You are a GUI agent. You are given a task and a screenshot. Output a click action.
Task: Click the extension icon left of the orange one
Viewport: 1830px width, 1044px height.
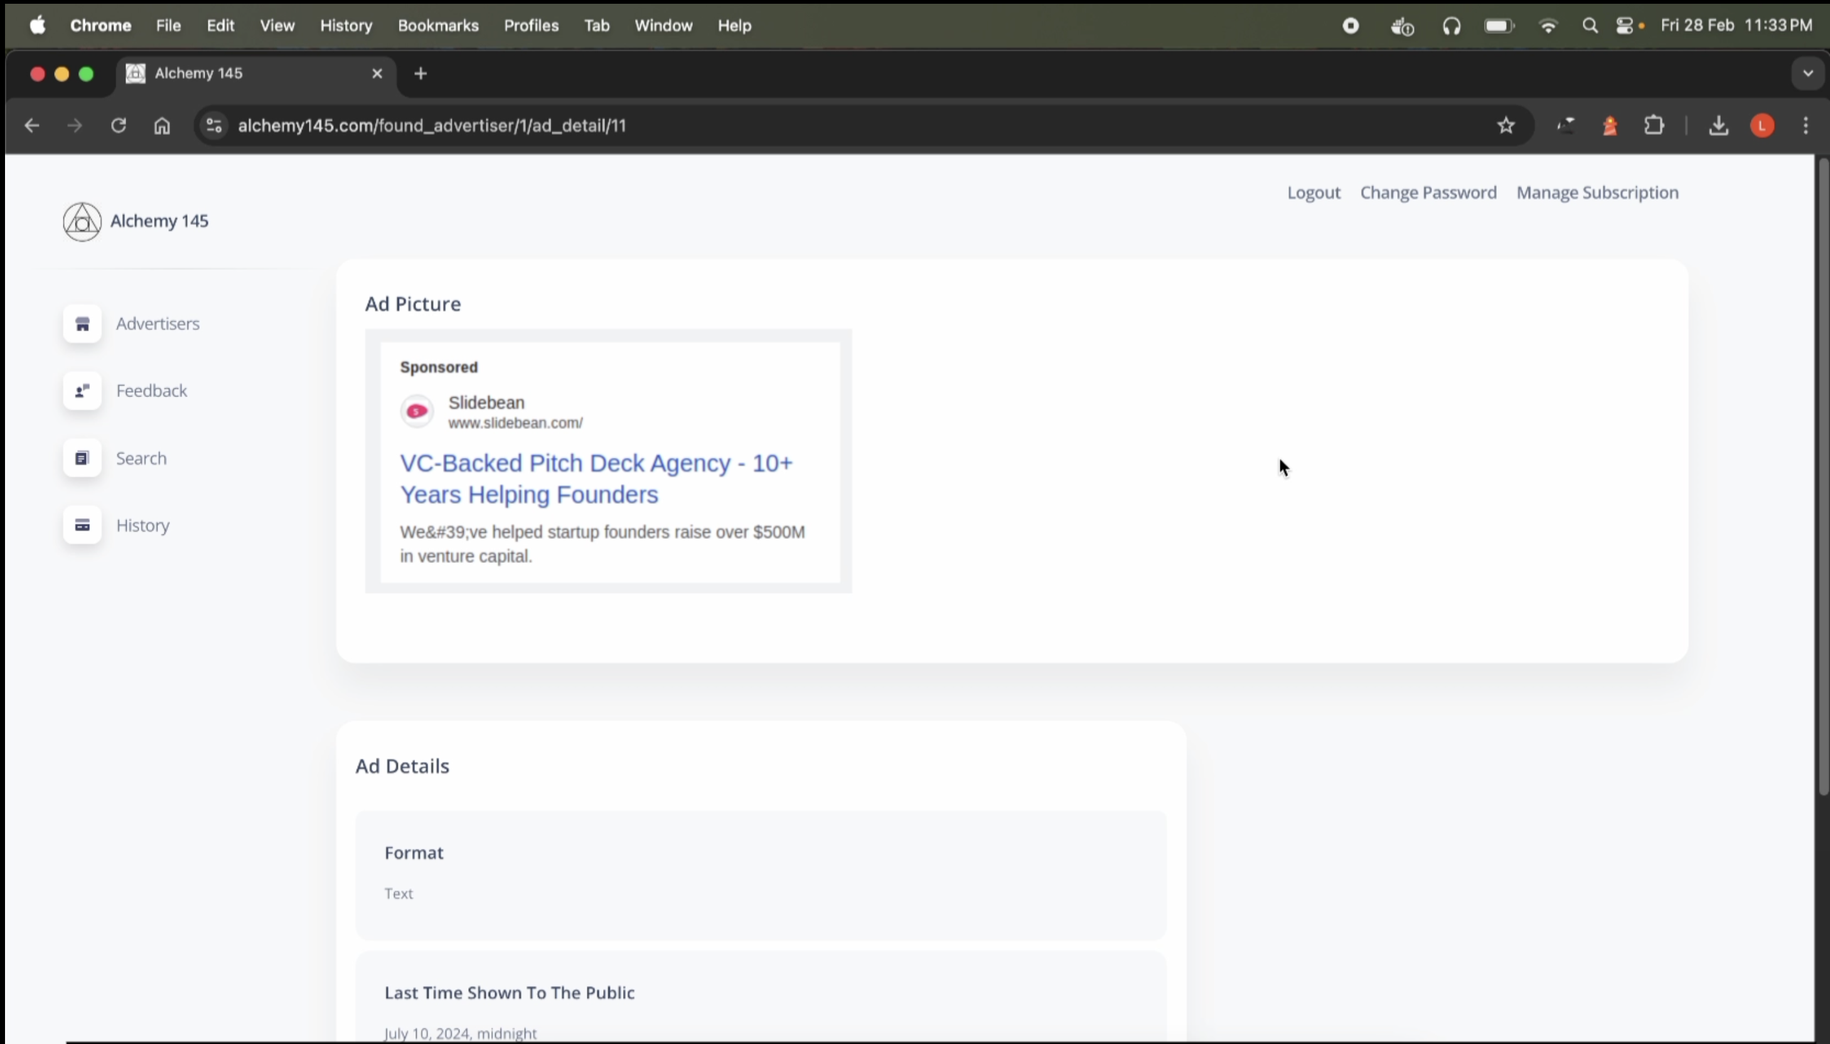[1566, 126]
